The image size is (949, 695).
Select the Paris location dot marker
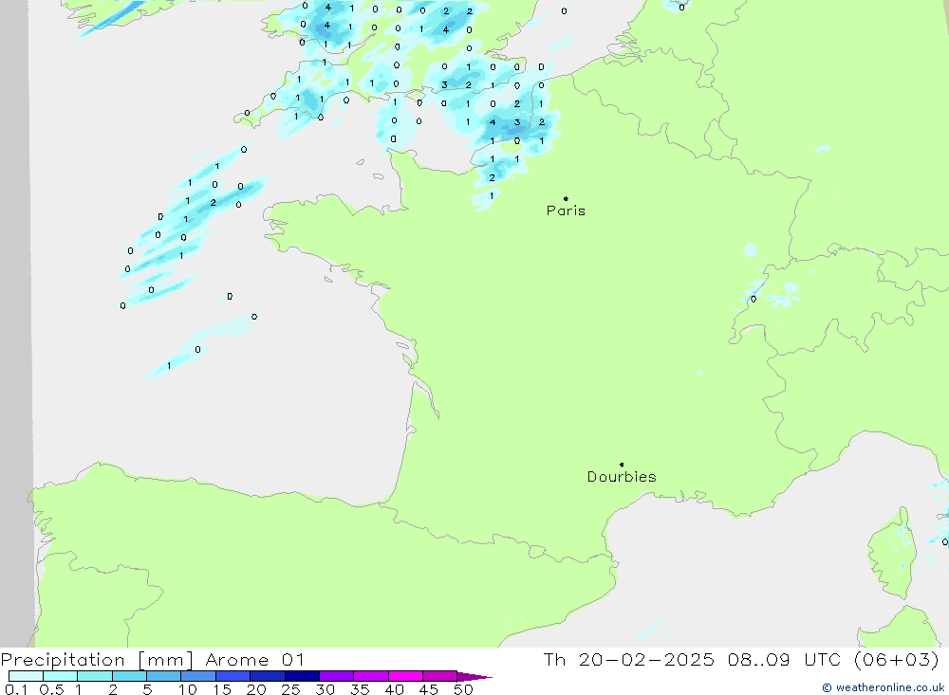click(x=566, y=198)
